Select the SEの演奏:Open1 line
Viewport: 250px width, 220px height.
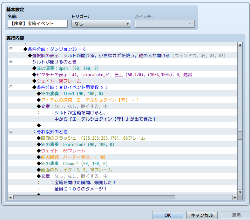(122, 68)
